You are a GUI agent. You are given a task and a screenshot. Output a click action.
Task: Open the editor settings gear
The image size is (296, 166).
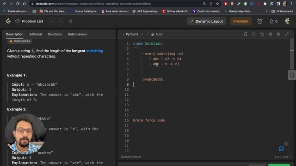[x=278, y=34]
